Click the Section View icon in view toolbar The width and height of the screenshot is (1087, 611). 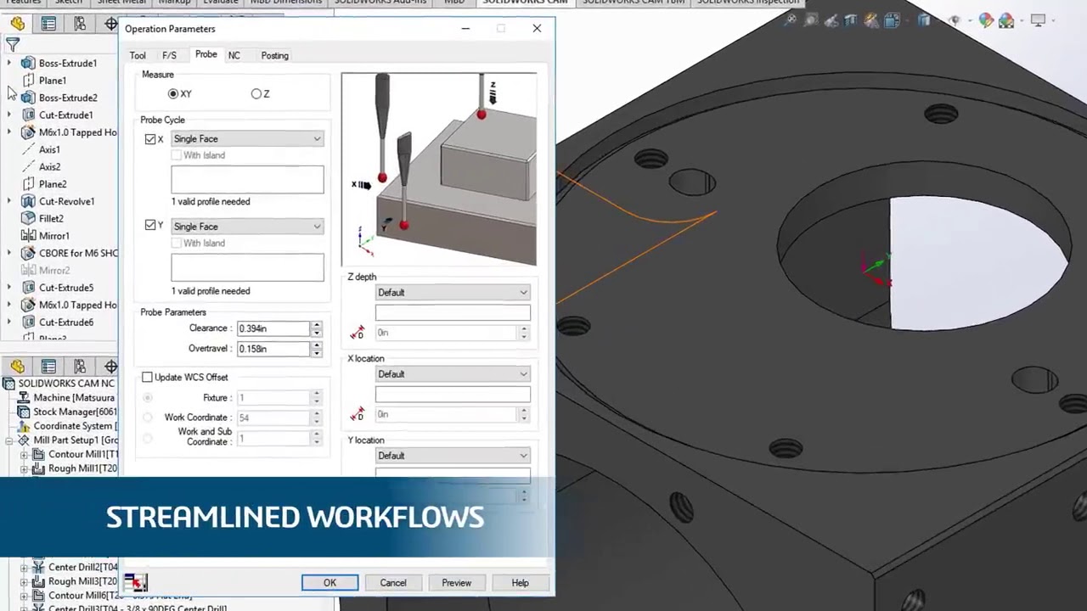coord(851,20)
